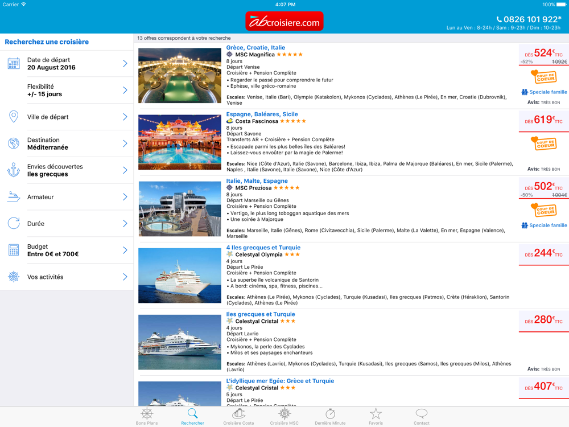Viewport: 569px width, 427px height.
Task: Tap the Coup de Coeur badge for MSC Preziosa
Action: 543,210
